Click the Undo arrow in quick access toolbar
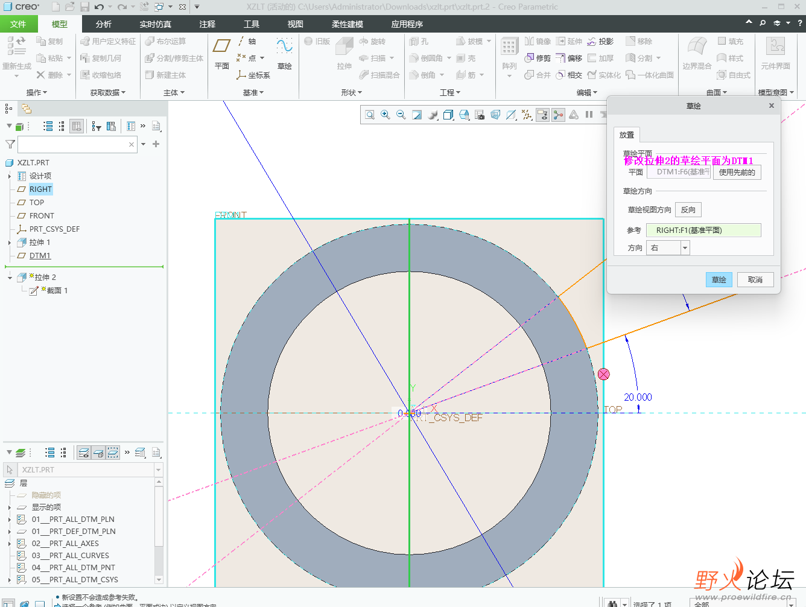This screenshot has width=806, height=607. 100,7
